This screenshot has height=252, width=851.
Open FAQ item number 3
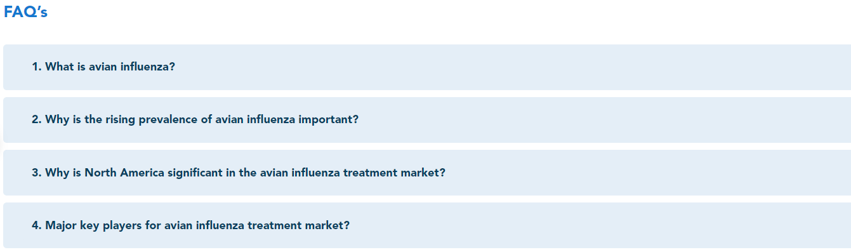click(x=426, y=173)
